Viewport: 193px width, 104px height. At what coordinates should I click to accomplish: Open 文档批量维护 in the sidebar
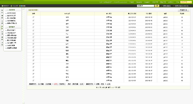point(11,33)
